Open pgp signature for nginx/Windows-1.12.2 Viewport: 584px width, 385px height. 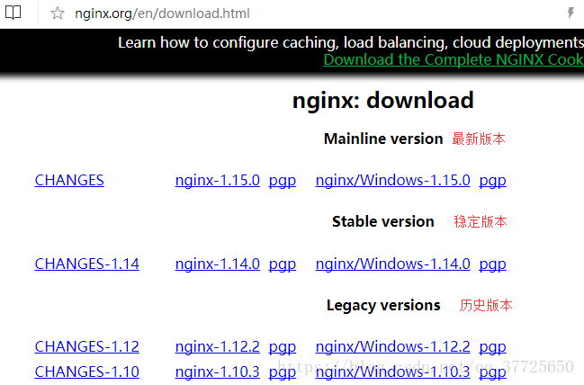pos(492,348)
